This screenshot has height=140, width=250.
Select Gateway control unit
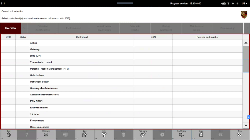(122, 49)
